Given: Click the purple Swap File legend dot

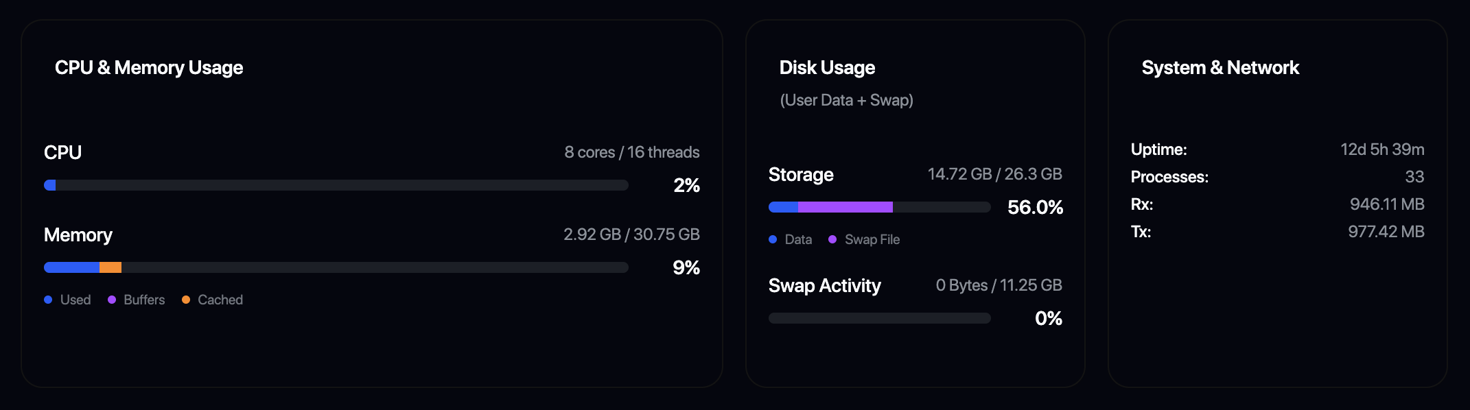Looking at the screenshot, I should [x=832, y=239].
